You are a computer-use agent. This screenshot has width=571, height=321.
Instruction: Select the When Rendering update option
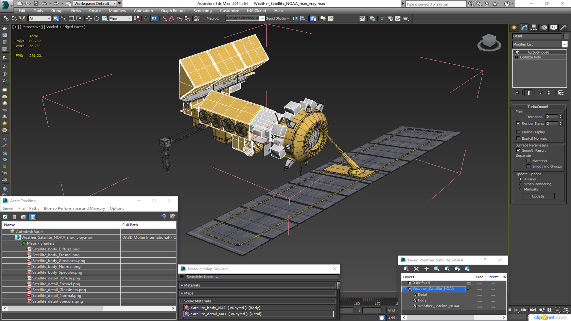(520, 184)
